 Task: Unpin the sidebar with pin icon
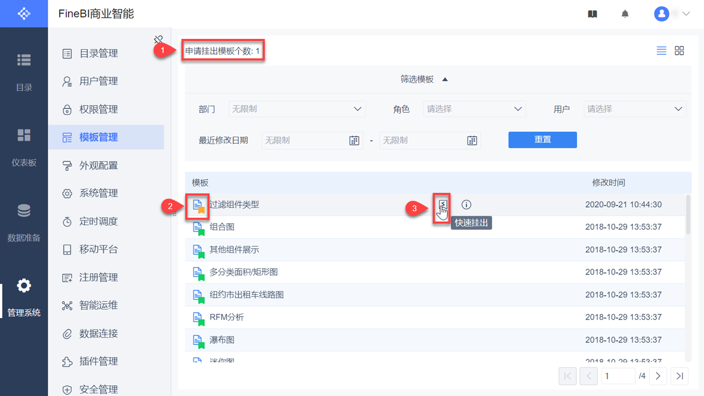(x=158, y=39)
